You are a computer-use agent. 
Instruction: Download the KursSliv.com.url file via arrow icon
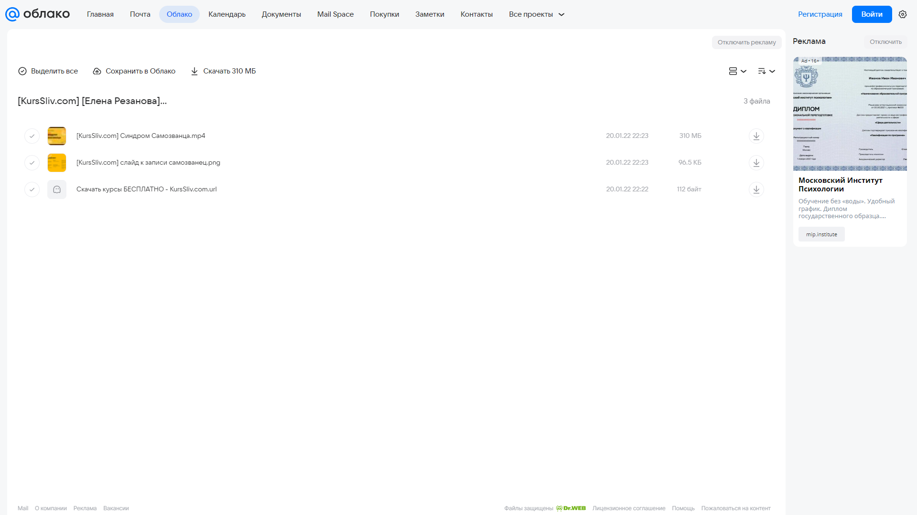[756, 189]
